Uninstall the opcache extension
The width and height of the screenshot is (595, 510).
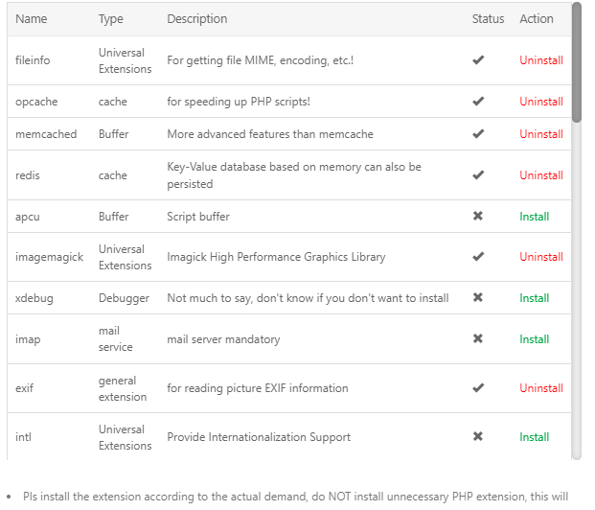tap(541, 102)
